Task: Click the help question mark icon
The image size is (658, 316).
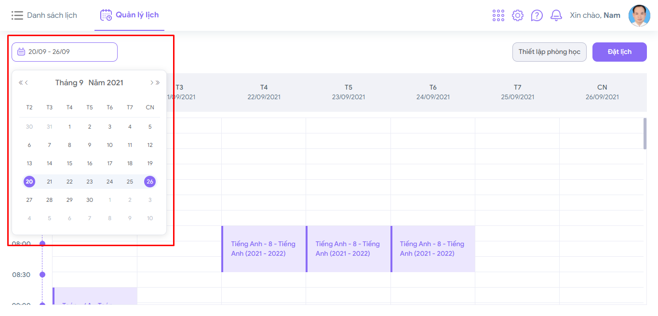Action: point(537,15)
